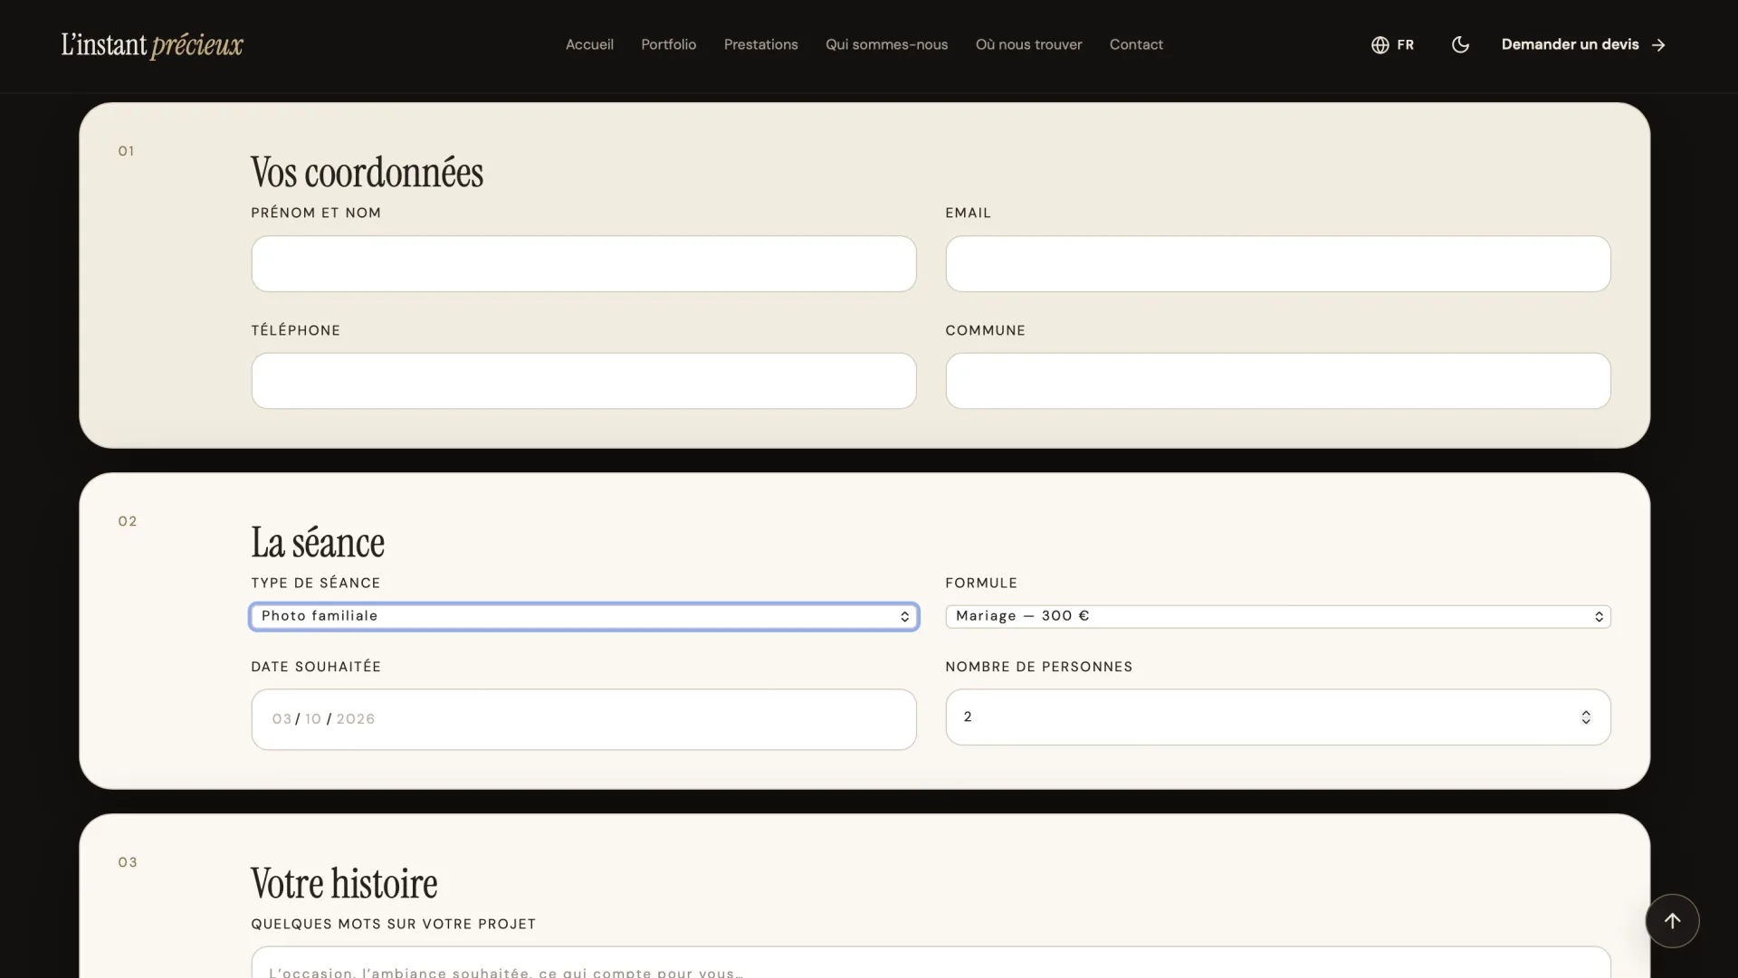
Task: Click the Demander un devis button
Action: click(1583, 44)
